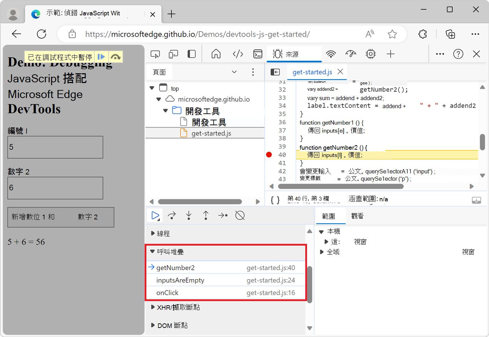The width and height of the screenshot is (489, 337).
Task: Click the debugger pane vertical scrollbar
Action: [309, 284]
